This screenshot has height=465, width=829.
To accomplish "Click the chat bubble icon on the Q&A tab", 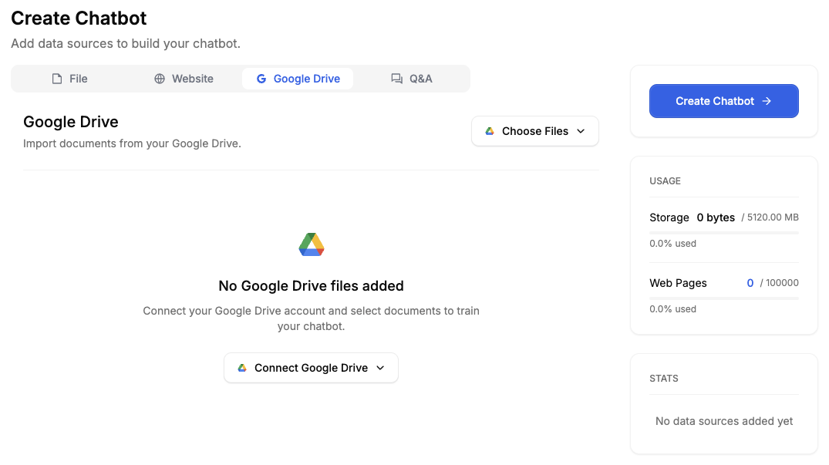I will [396, 78].
